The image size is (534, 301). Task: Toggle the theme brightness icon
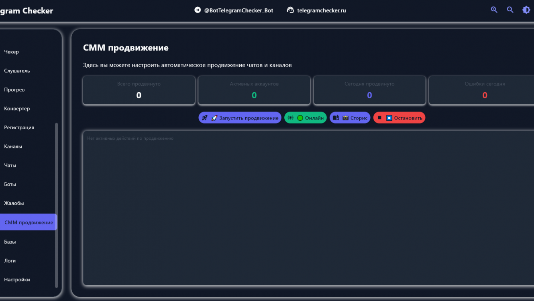(526, 10)
